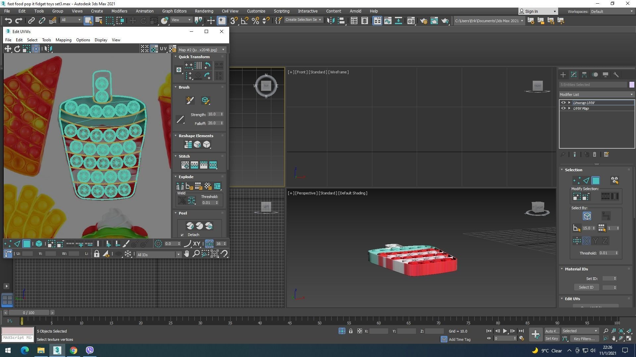Open the Mapping menu in Edit UVWs

(63, 40)
